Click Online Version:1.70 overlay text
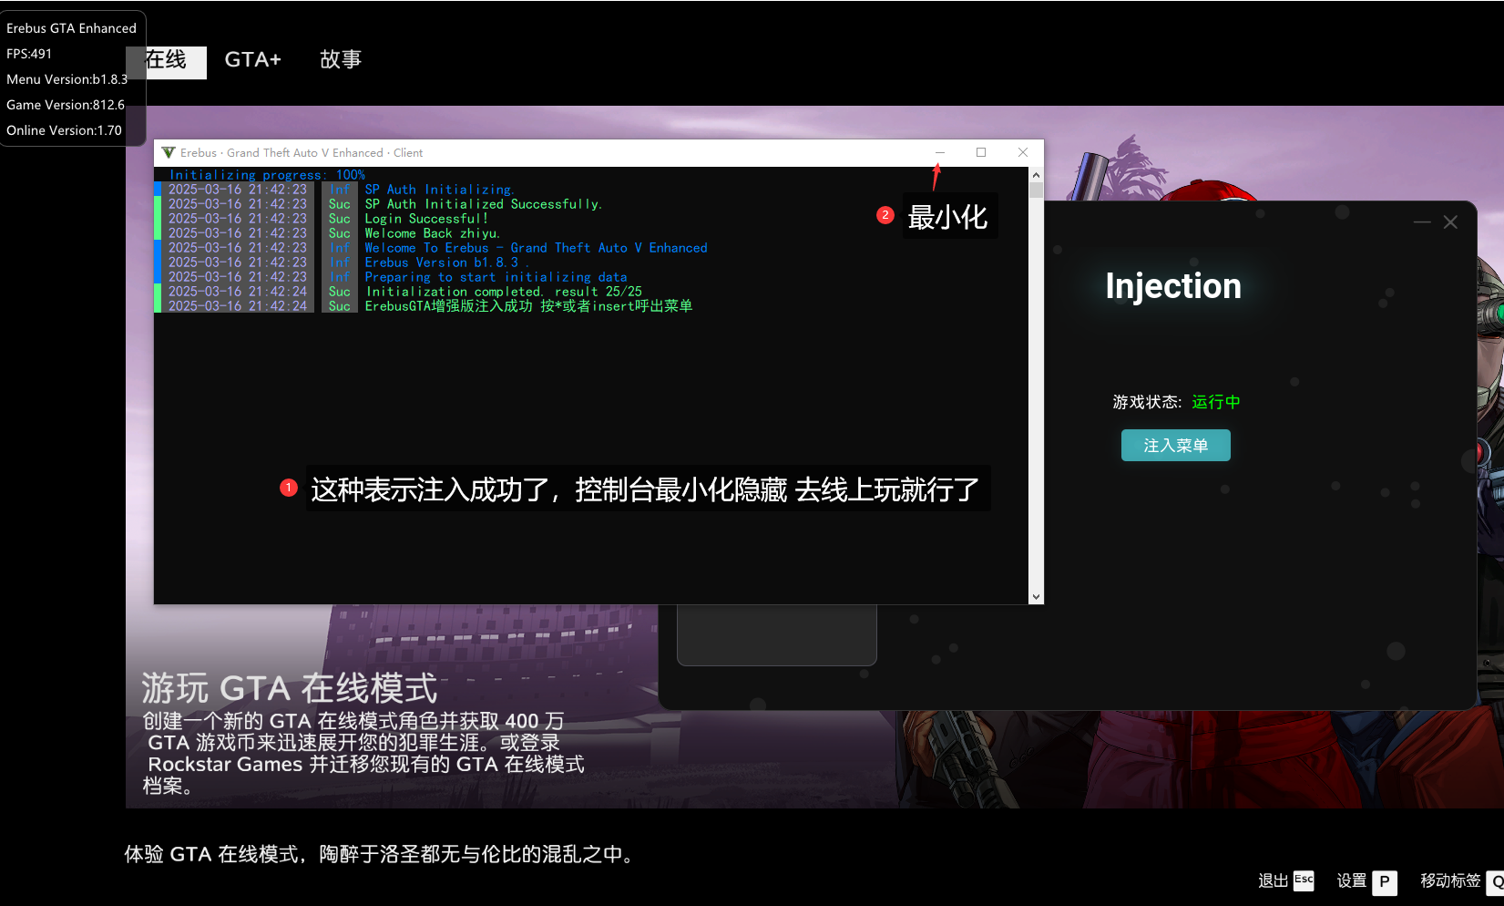 [x=64, y=130]
